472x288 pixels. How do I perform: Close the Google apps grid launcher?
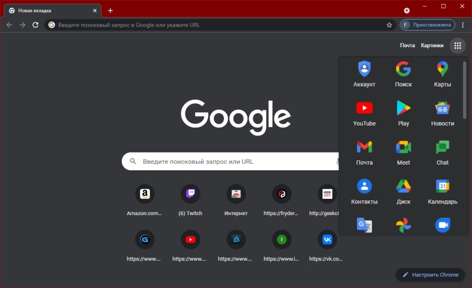pos(457,46)
